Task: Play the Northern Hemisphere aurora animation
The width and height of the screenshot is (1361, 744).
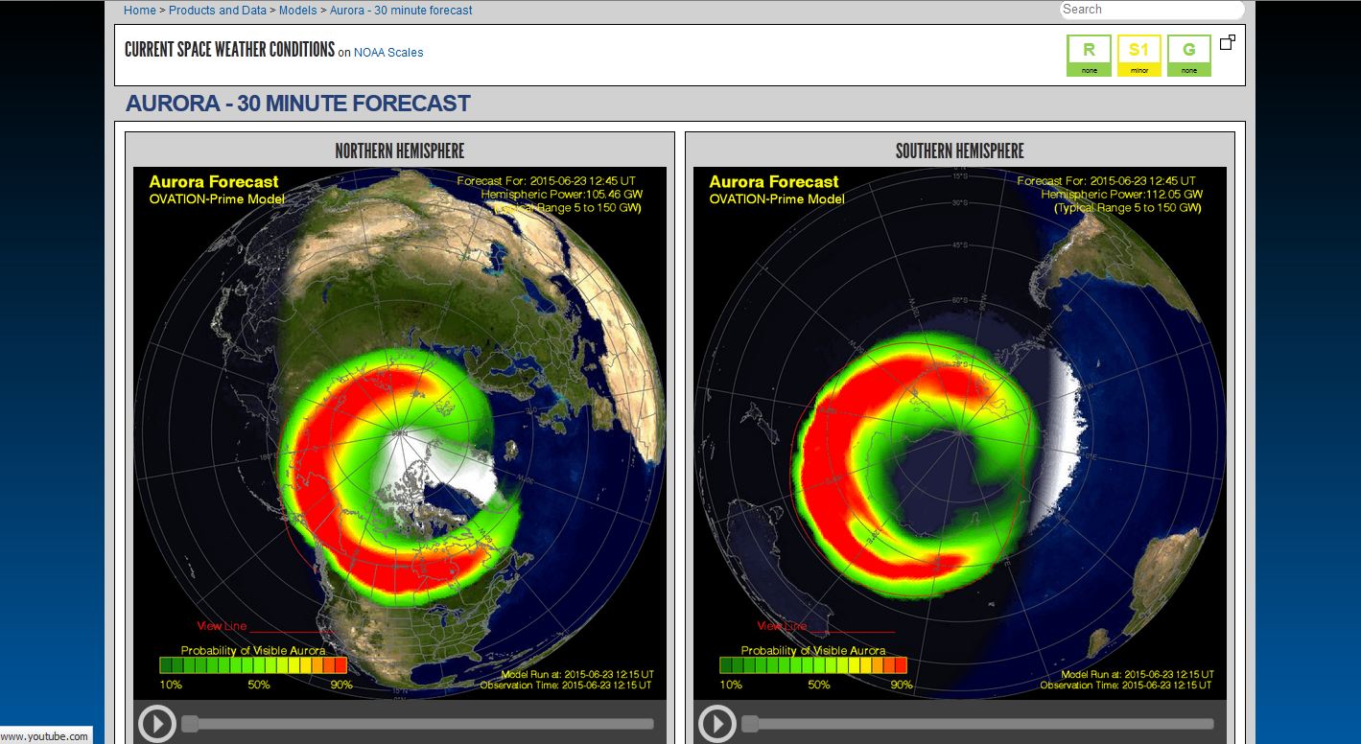Action: click(157, 724)
